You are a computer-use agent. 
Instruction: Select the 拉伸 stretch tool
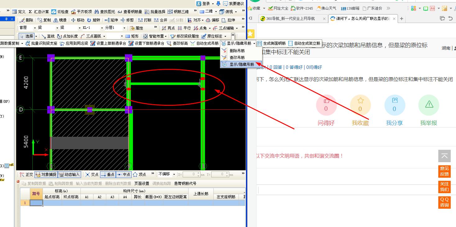(x=228, y=20)
